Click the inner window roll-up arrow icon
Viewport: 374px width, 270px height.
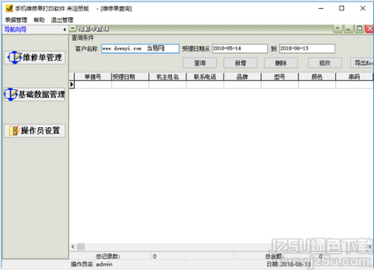337,28
